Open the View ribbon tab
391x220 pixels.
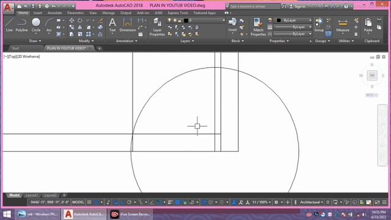[93, 13]
